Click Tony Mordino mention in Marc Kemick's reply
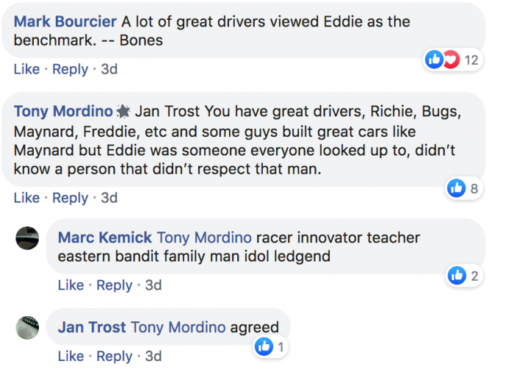The image size is (514, 375). [204, 238]
